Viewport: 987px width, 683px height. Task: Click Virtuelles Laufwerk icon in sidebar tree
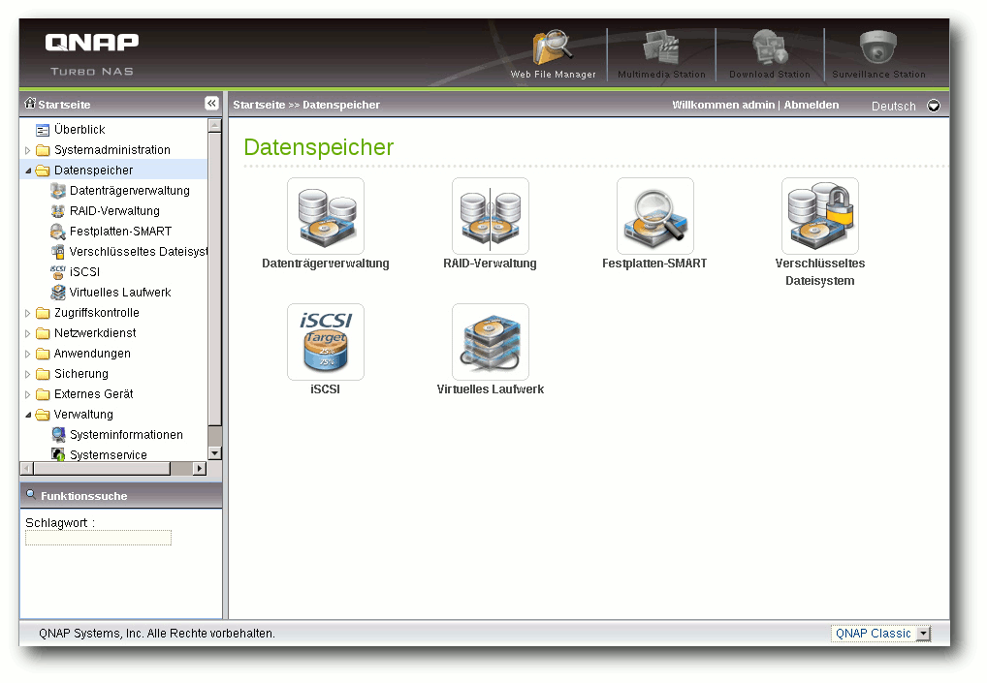click(x=58, y=293)
